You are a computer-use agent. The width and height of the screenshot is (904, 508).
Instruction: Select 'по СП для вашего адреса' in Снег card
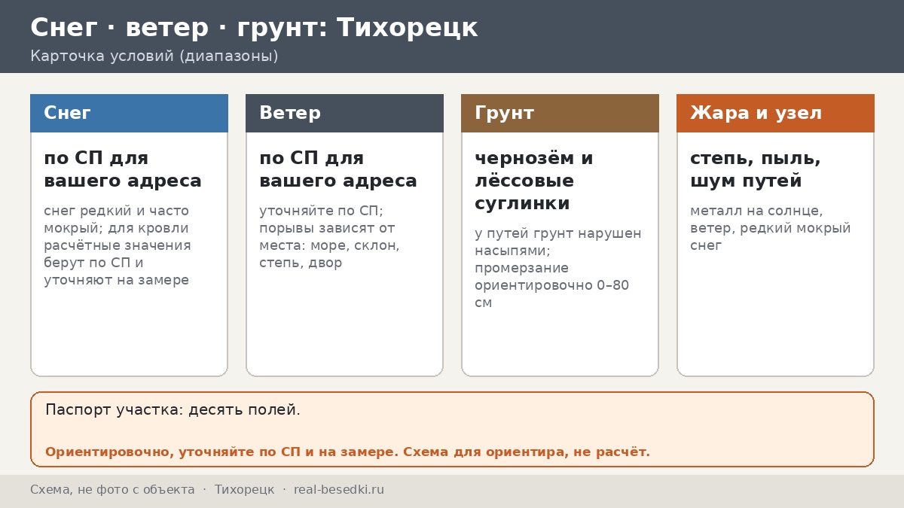tap(123, 169)
